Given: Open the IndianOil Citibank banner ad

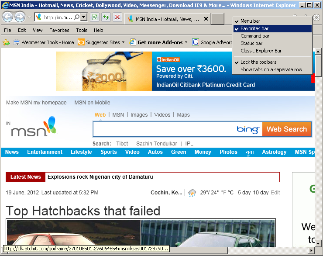Looking at the screenshot, I should tap(185, 71).
